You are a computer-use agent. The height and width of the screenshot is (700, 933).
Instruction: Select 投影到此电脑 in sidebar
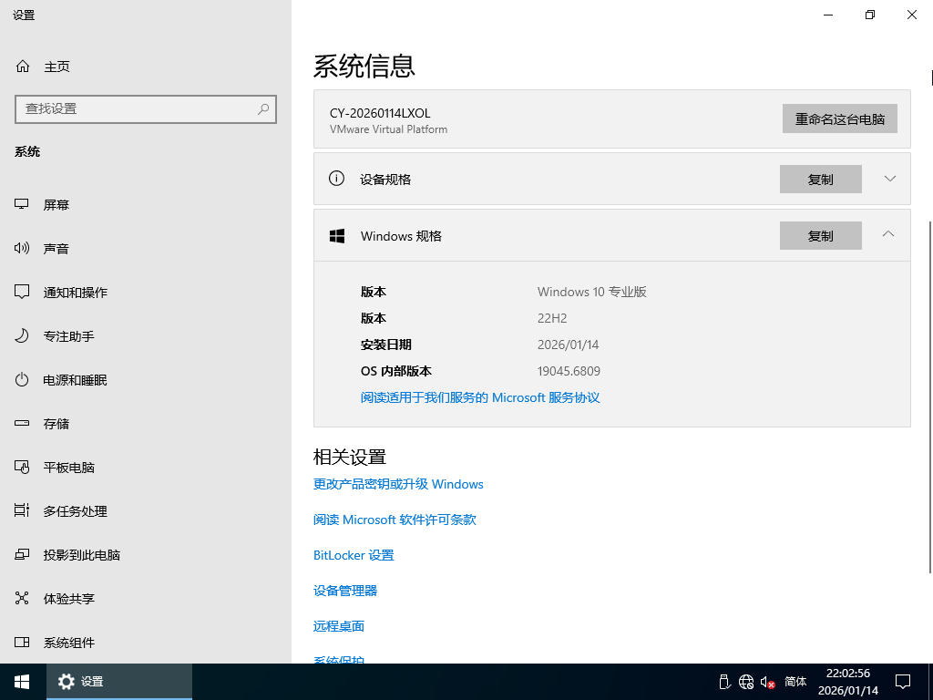[81, 555]
